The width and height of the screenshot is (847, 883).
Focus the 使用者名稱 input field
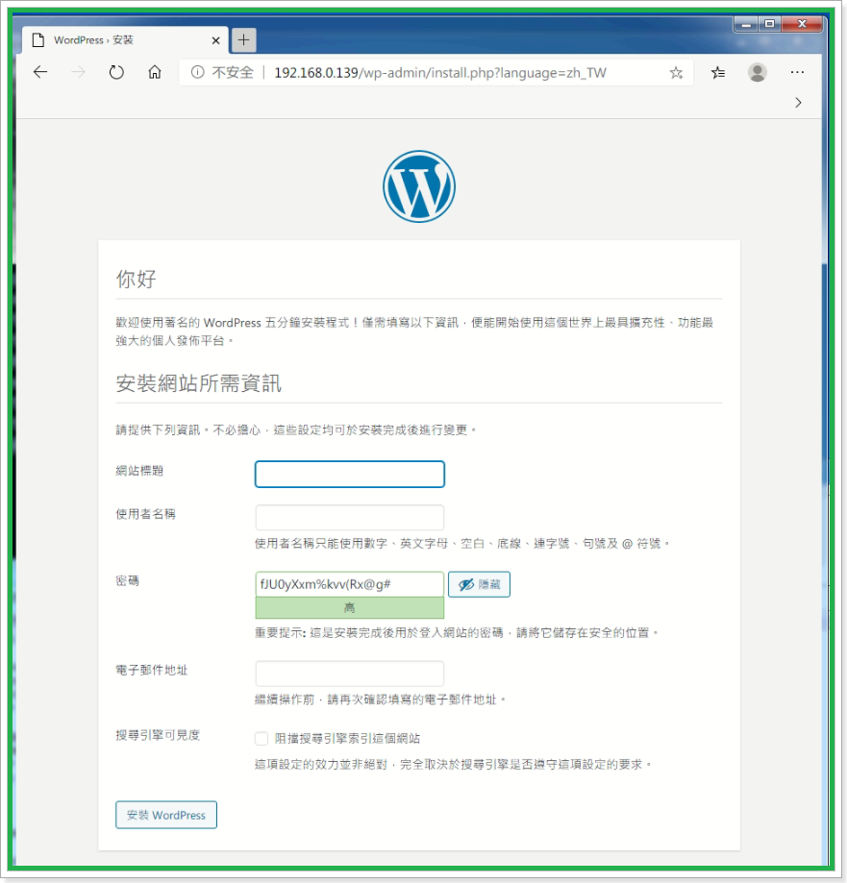(x=349, y=517)
